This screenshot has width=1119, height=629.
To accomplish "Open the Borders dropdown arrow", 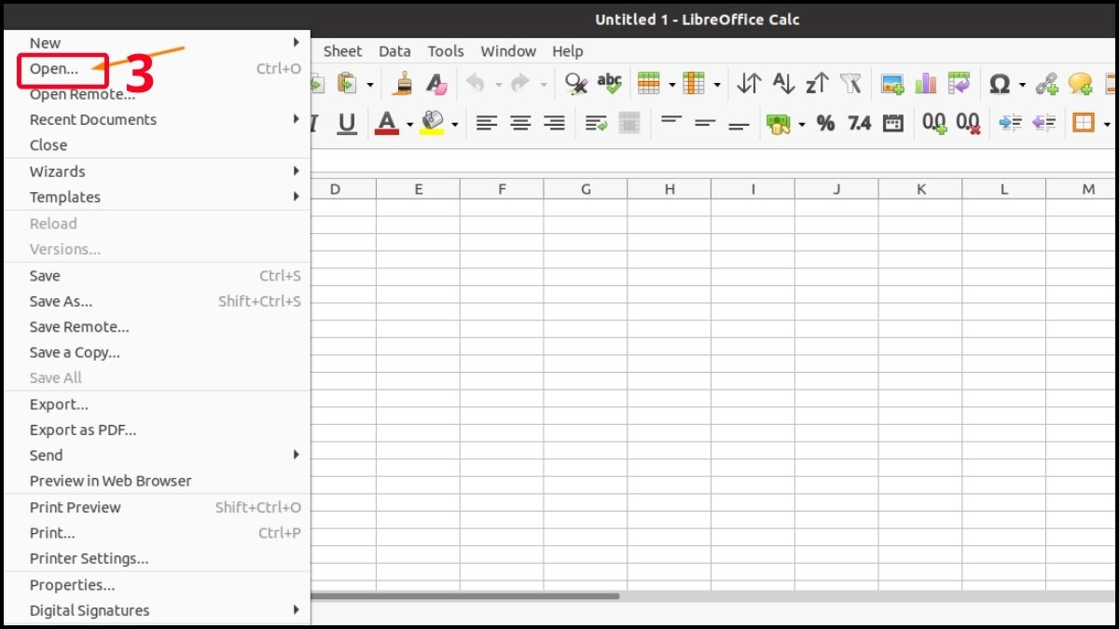I will (1107, 123).
